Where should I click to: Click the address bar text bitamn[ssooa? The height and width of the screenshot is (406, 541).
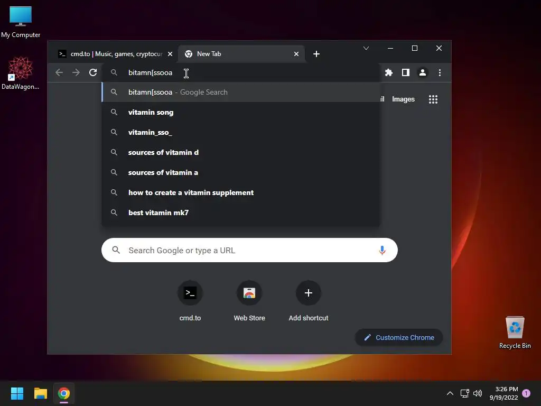coord(150,72)
